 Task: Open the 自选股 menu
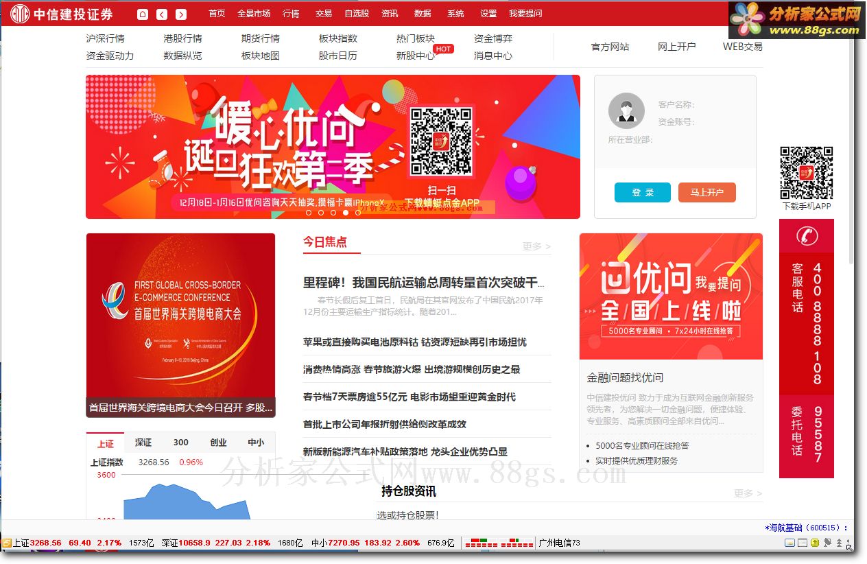click(357, 14)
